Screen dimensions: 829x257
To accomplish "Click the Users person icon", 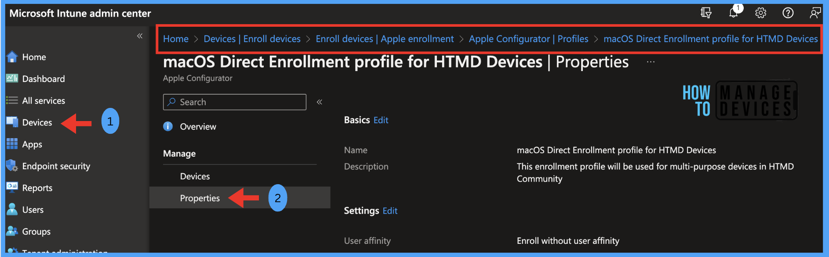I will pos(12,209).
